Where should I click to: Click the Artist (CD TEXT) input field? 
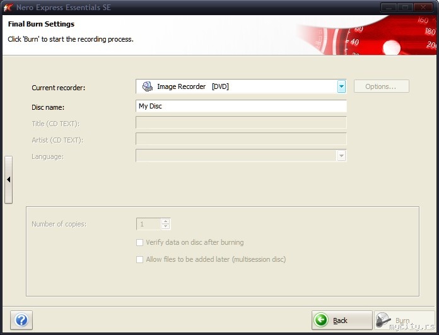coord(241,139)
